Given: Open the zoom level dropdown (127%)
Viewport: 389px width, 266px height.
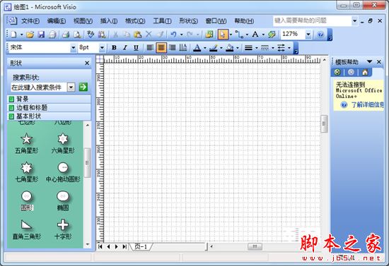Looking at the screenshot, I should coord(308,35).
